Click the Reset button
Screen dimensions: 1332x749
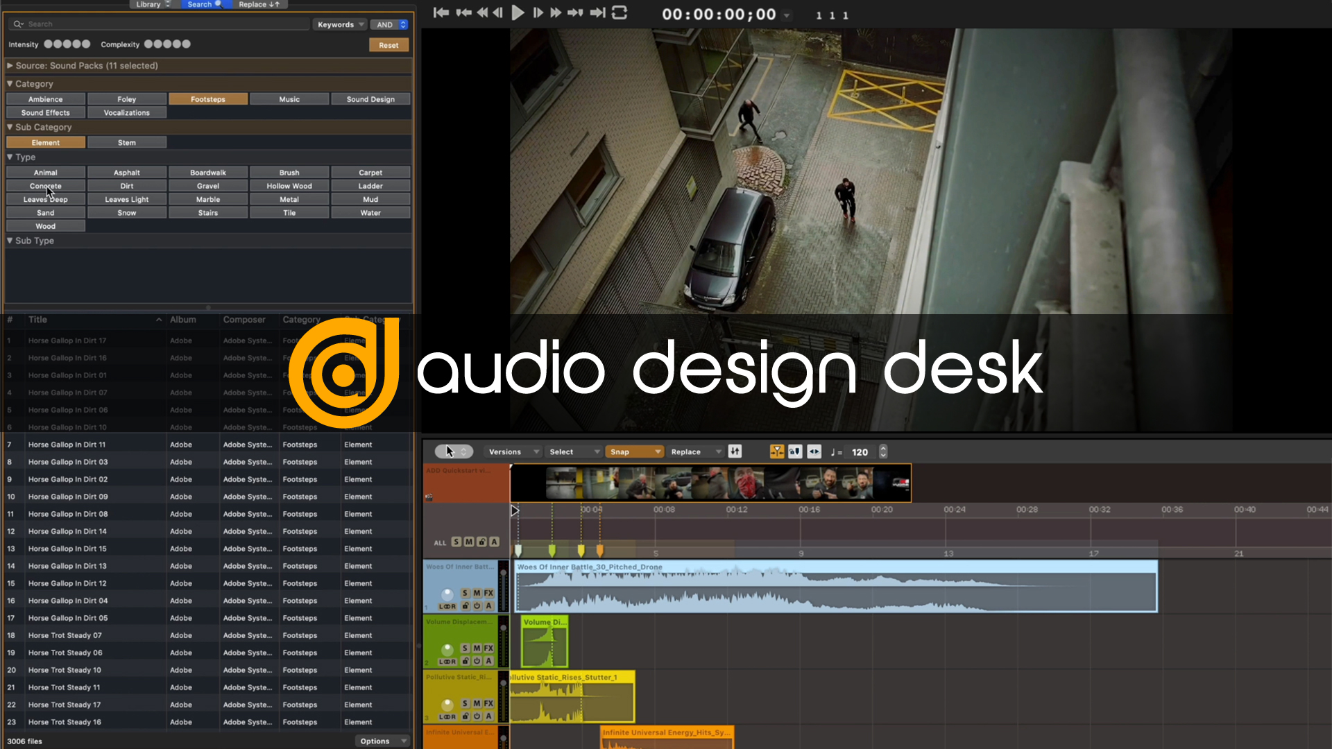coord(388,45)
